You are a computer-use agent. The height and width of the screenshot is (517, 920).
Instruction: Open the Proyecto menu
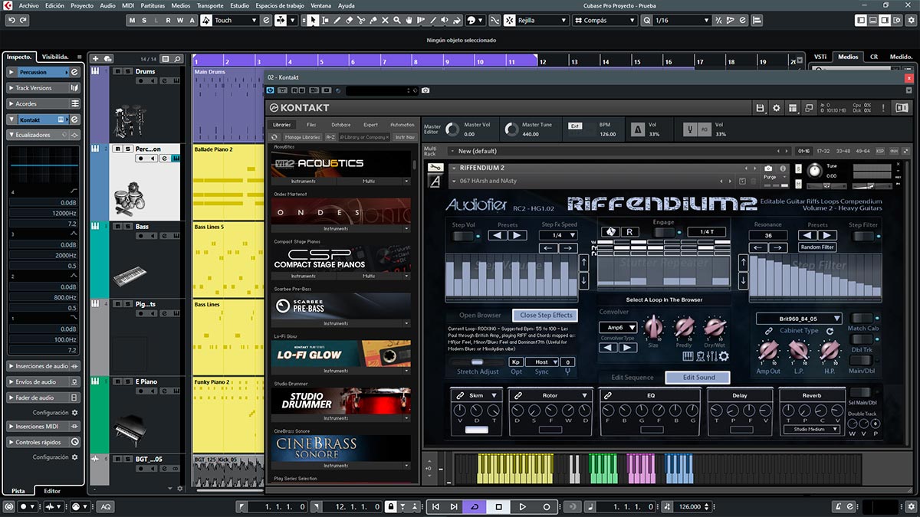[82, 5]
